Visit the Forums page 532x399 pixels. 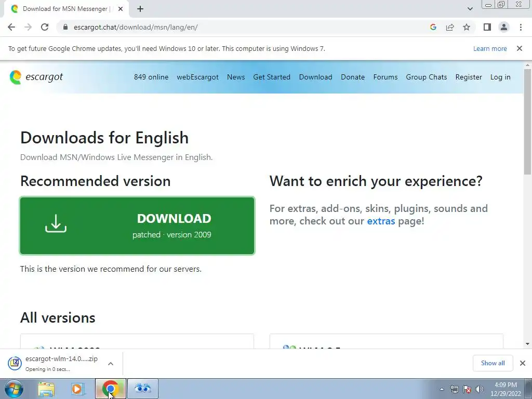tap(385, 77)
